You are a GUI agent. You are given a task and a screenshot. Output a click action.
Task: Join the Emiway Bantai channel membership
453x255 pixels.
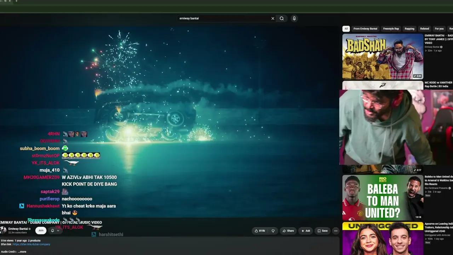(41, 231)
